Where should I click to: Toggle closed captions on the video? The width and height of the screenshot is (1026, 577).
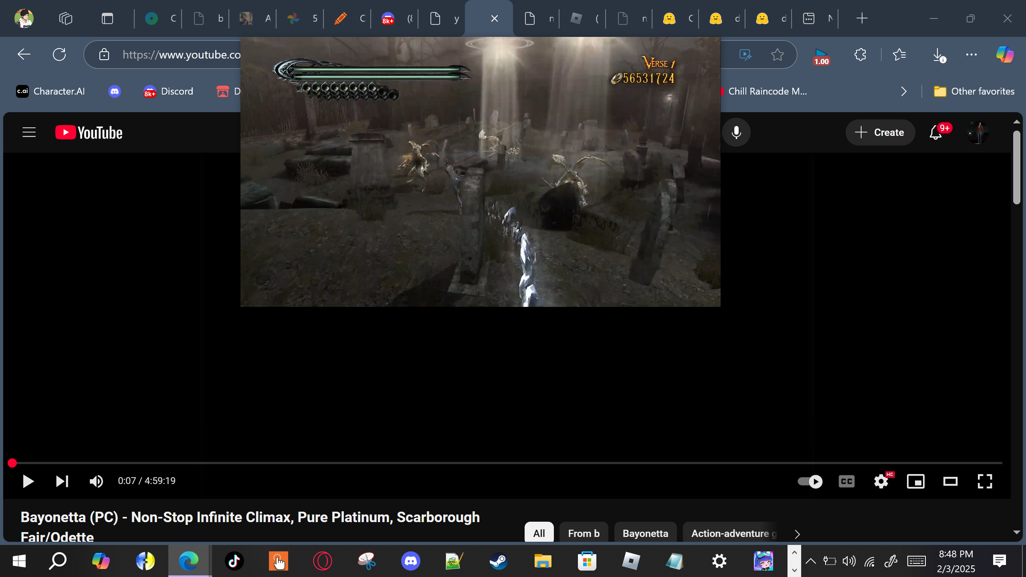(x=846, y=481)
